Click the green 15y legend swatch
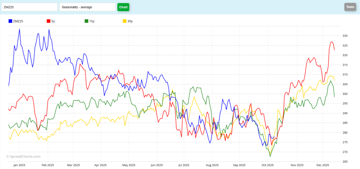The height and width of the screenshot is (169, 360). (x=86, y=21)
